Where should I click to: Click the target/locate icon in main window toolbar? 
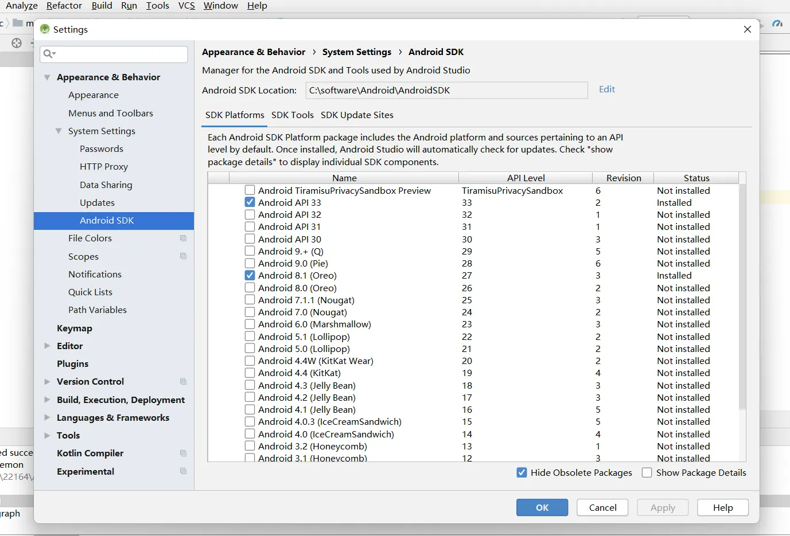click(x=17, y=43)
